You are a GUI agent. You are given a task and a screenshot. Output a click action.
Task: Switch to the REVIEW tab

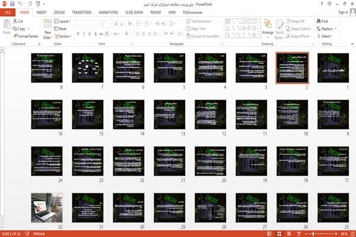[x=155, y=12]
